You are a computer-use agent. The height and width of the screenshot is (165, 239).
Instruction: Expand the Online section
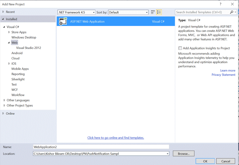coord(3,113)
